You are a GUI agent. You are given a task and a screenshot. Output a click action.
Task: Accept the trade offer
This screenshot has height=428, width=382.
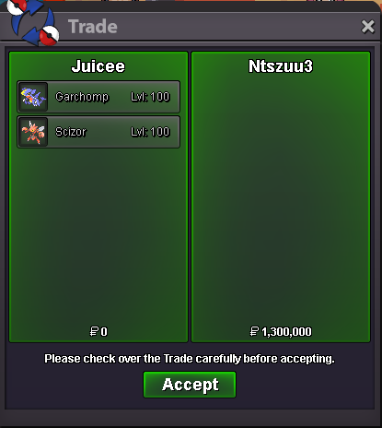190,385
